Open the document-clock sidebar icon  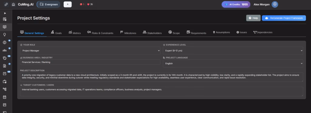pyautogui.click(x=5, y=19)
